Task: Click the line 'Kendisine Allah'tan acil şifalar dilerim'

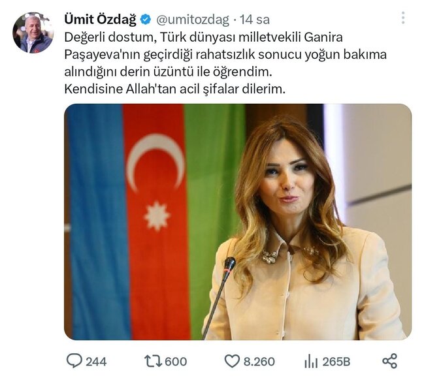Action: click(175, 89)
